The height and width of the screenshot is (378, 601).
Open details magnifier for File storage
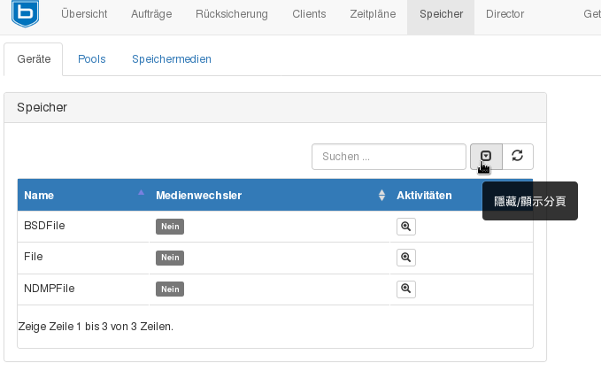coord(405,258)
